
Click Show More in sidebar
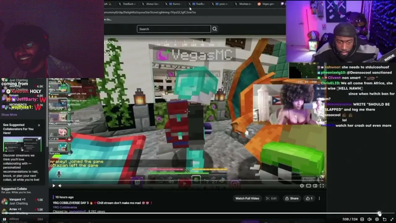point(9,115)
